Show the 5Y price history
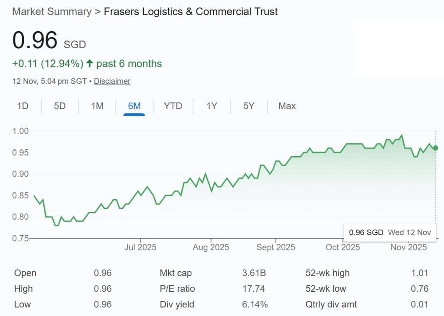This screenshot has width=444, height=316. 248,105
